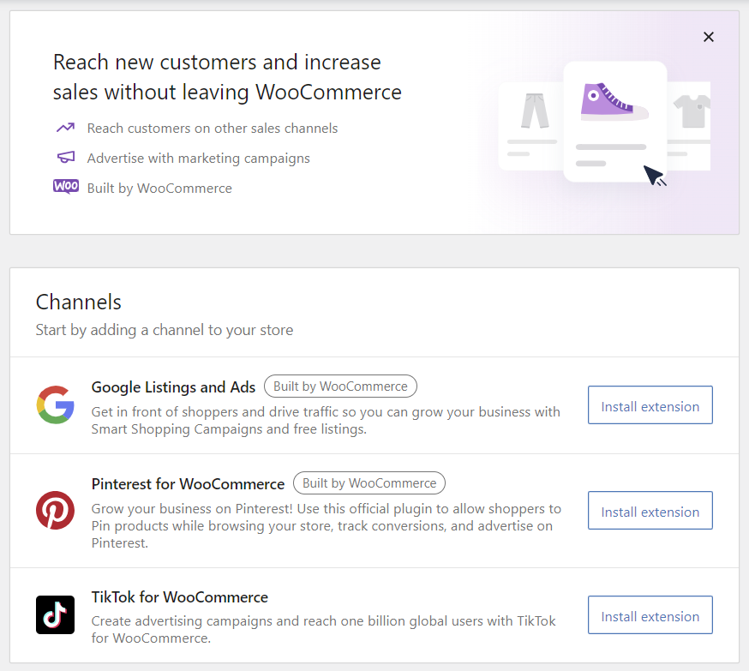The width and height of the screenshot is (749, 671).
Task: Click the Google "G" logo icon
Action: [x=55, y=404]
